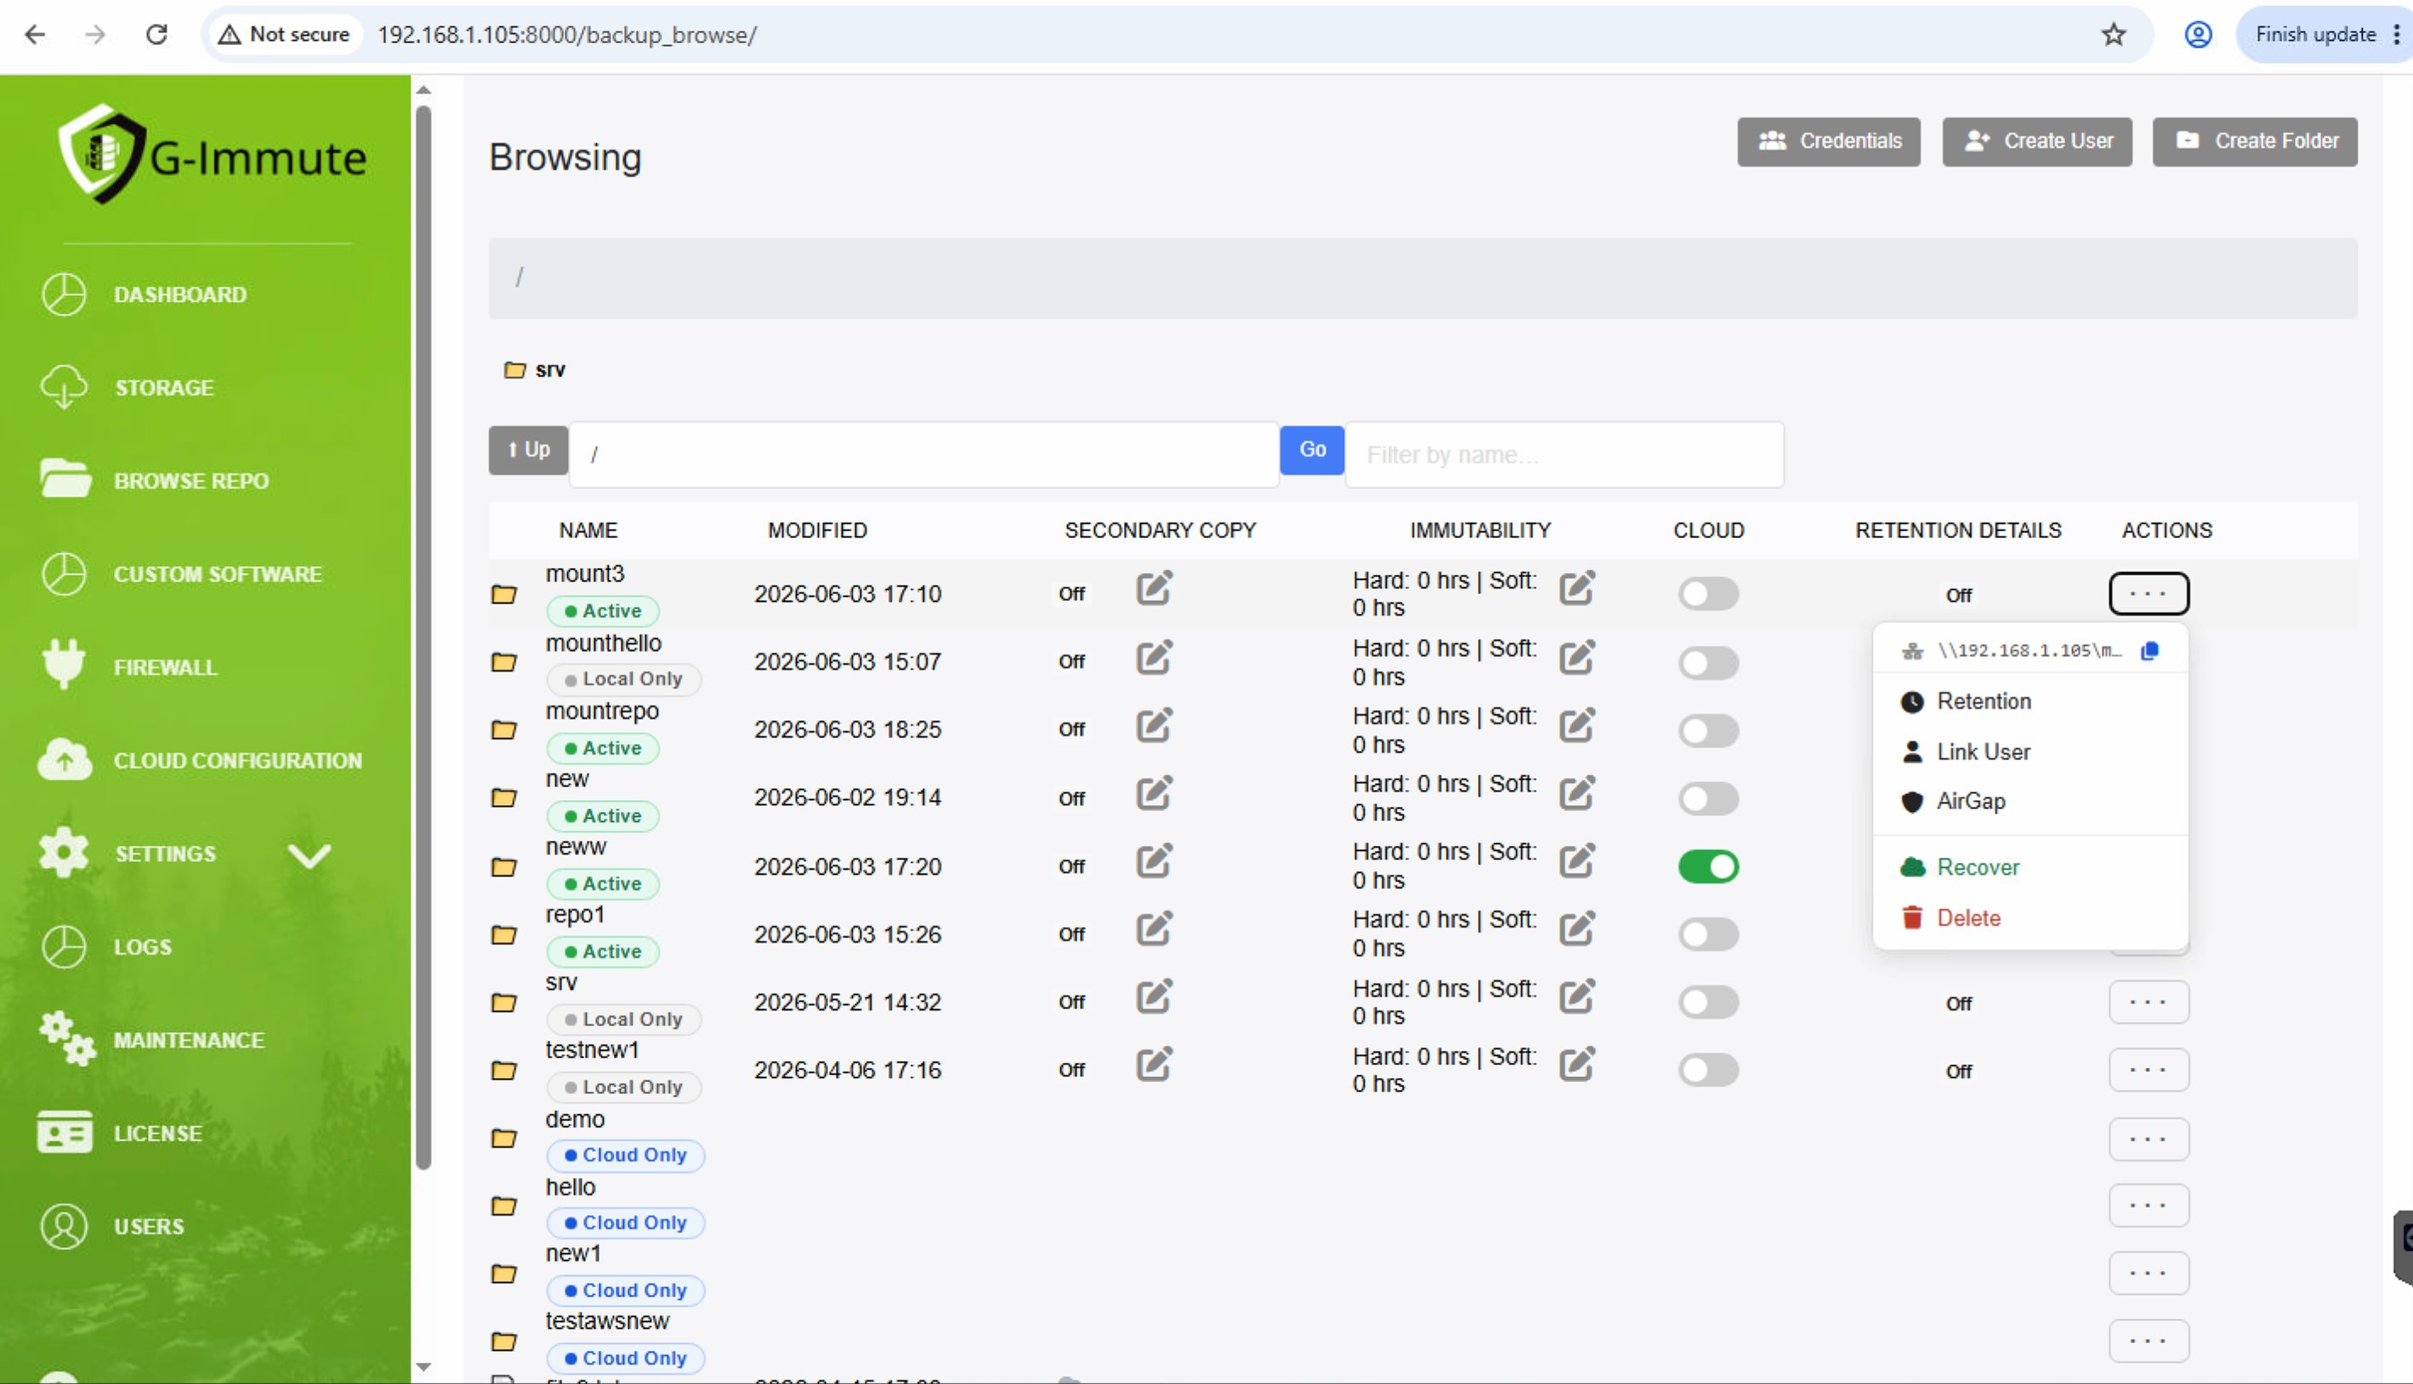2413x1384 pixels.
Task: Enable cloud toggle for mountrepo
Action: 1708,731
